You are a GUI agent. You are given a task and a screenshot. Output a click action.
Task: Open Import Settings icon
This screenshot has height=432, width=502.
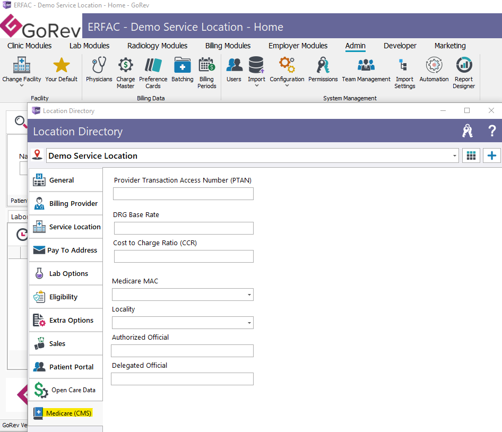tap(404, 65)
